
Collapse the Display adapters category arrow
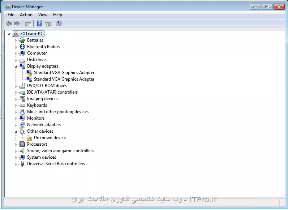[16, 67]
